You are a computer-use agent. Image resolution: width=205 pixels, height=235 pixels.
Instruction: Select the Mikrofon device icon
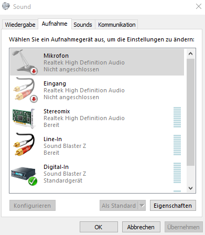pyautogui.click(x=25, y=62)
